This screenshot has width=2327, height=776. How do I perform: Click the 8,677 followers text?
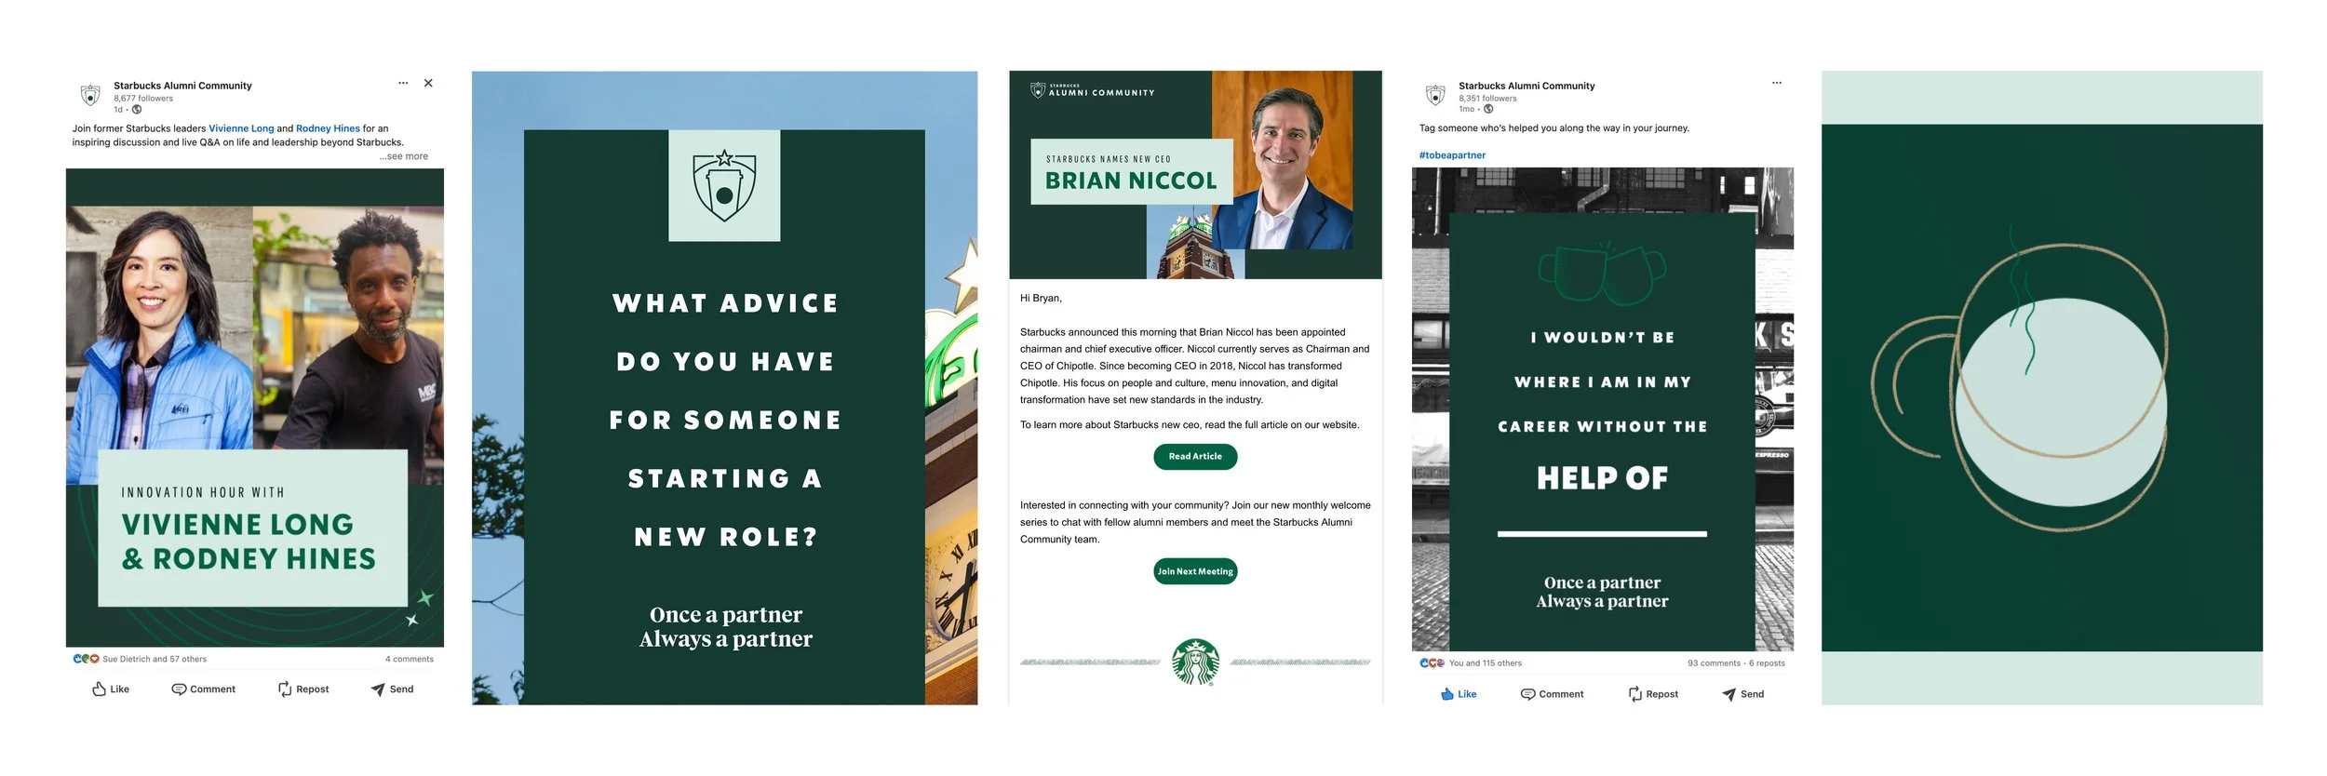[143, 99]
